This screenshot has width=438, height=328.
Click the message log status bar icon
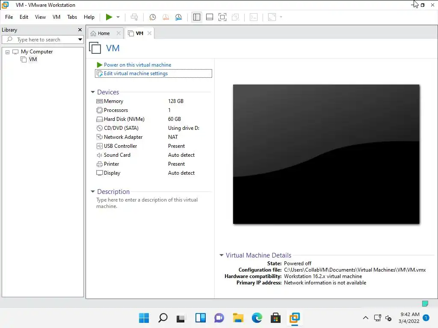[425, 304]
